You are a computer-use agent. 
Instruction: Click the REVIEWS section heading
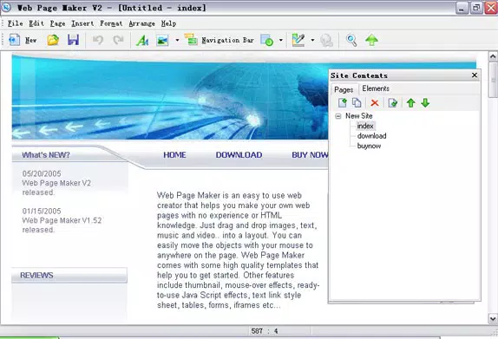click(36, 275)
